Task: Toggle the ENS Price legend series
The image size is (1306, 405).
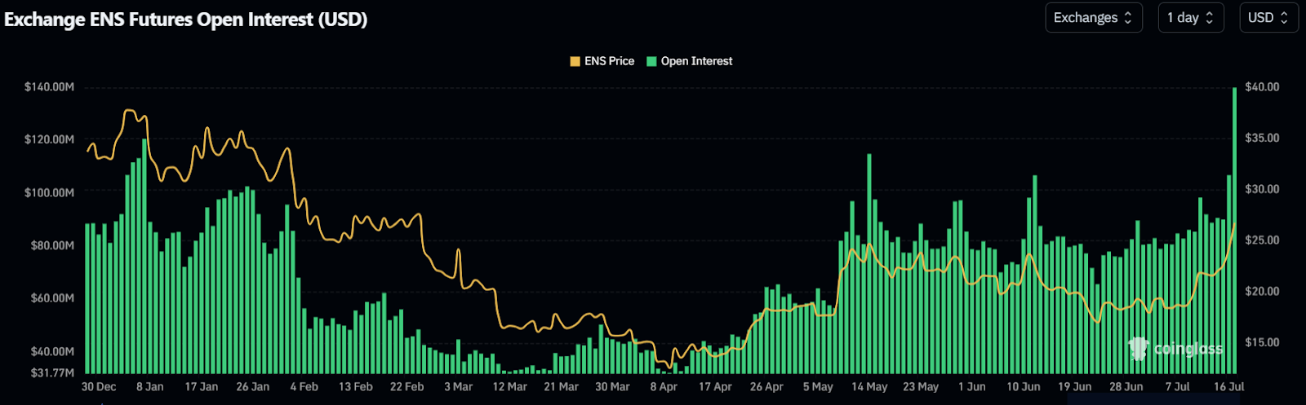Action: (602, 61)
